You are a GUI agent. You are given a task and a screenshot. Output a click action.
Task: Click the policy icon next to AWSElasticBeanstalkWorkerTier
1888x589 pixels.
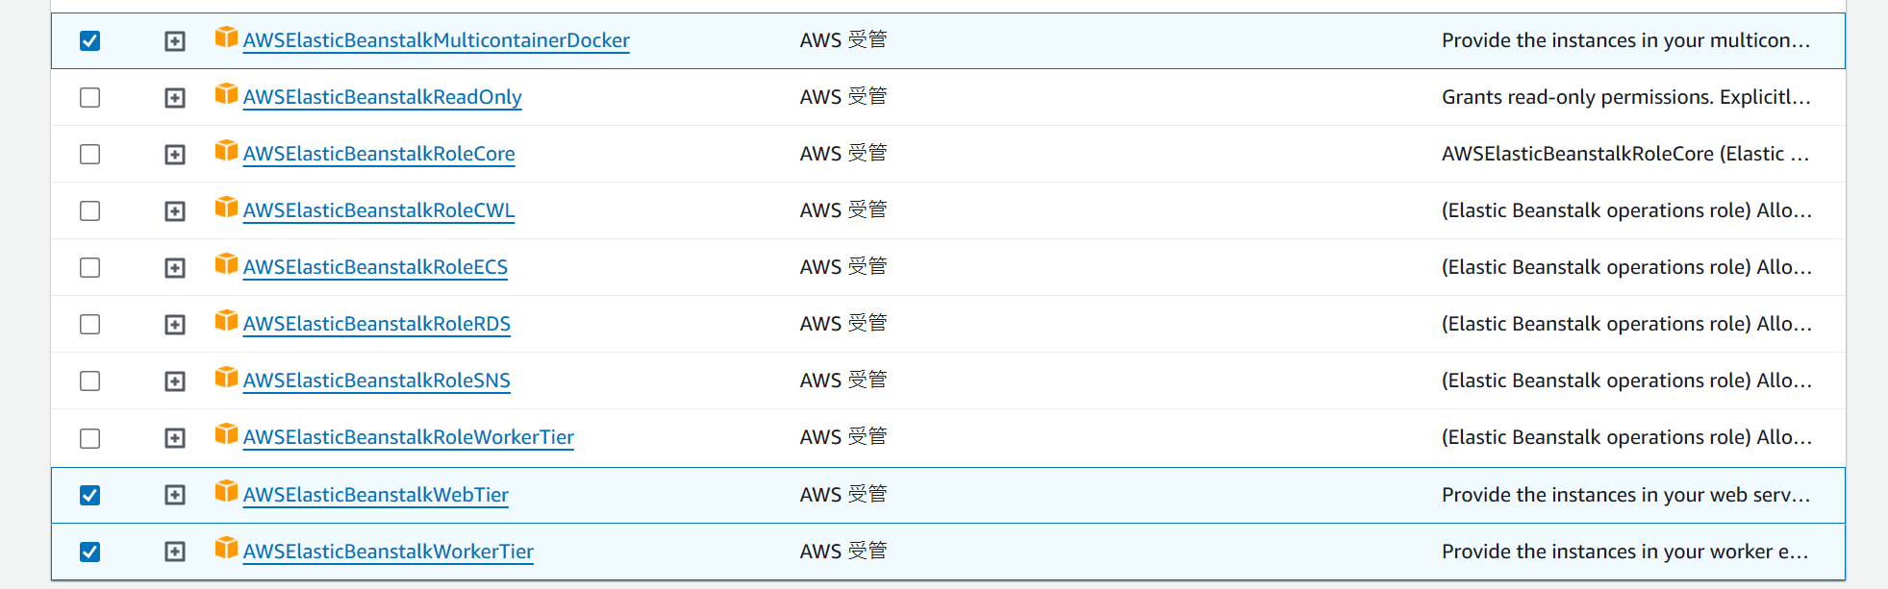(x=226, y=549)
